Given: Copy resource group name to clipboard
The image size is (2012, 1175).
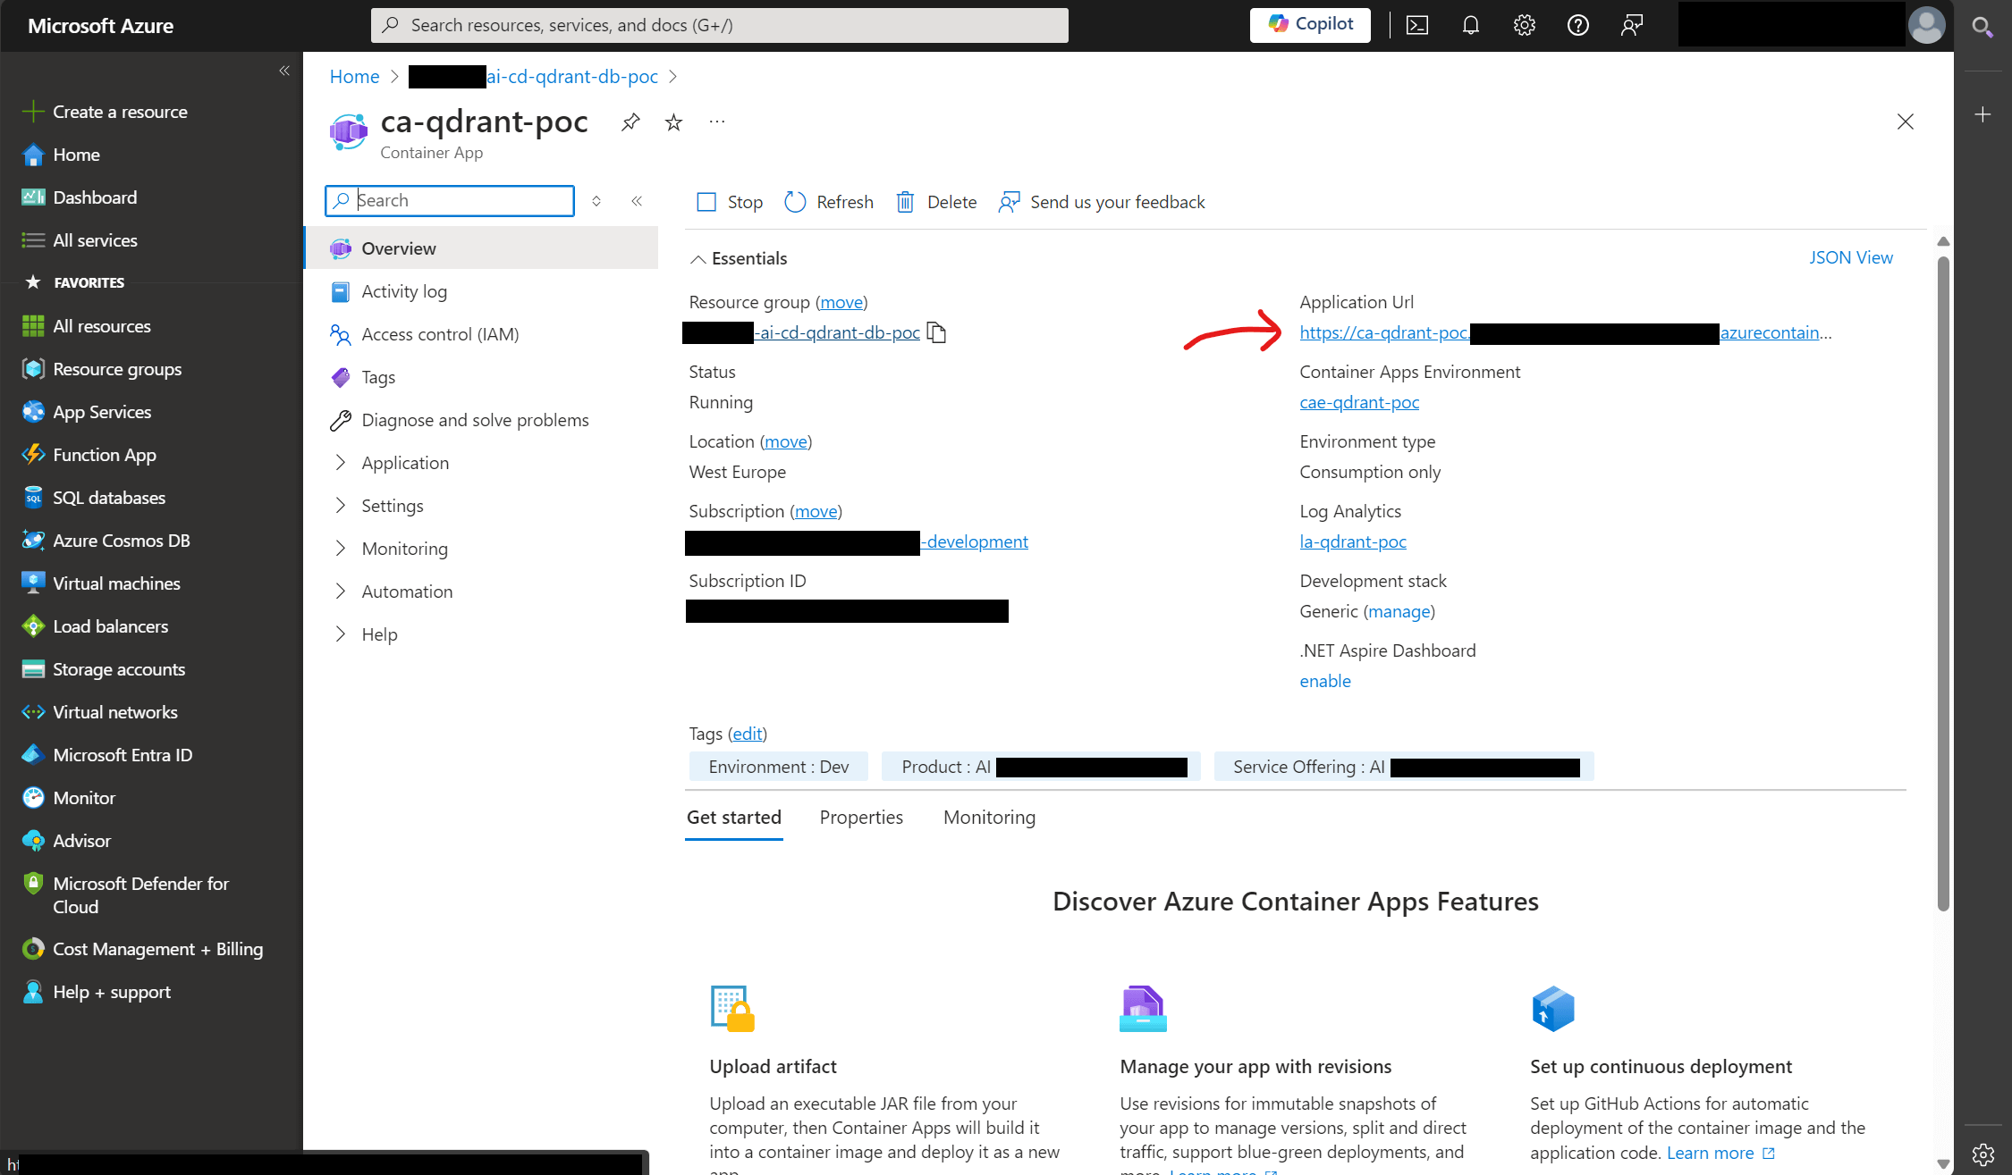Looking at the screenshot, I should point(936,332).
